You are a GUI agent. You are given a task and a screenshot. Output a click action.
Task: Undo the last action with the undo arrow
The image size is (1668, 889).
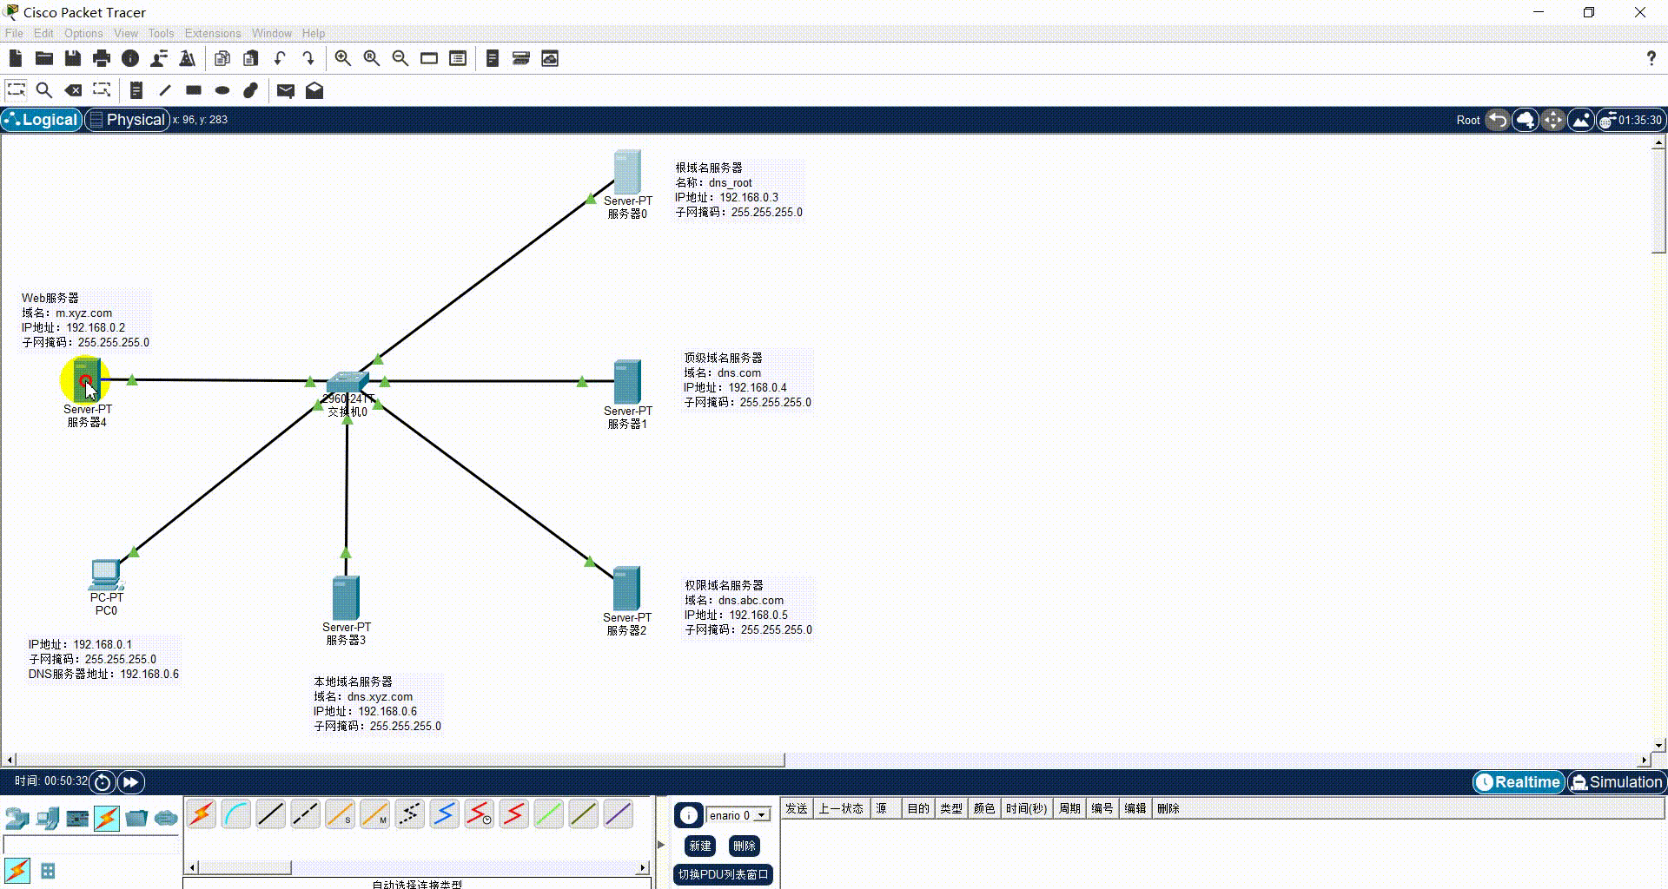pos(280,58)
